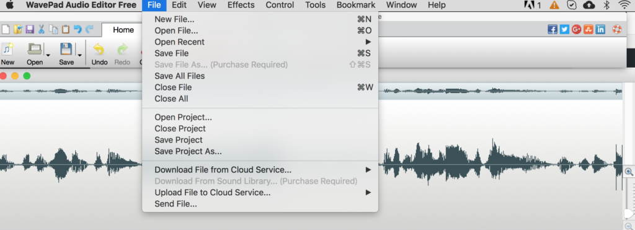The image size is (635, 230).
Task: Share via the Facebook icon
Action: (x=553, y=29)
